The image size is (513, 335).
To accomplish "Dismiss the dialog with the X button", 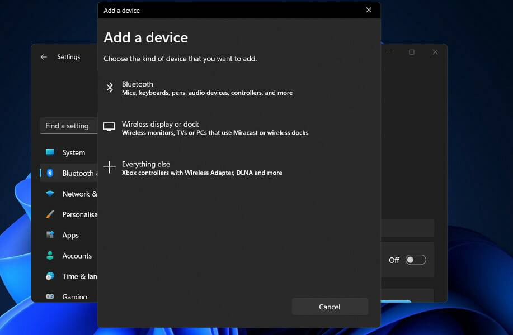I will click(x=368, y=10).
